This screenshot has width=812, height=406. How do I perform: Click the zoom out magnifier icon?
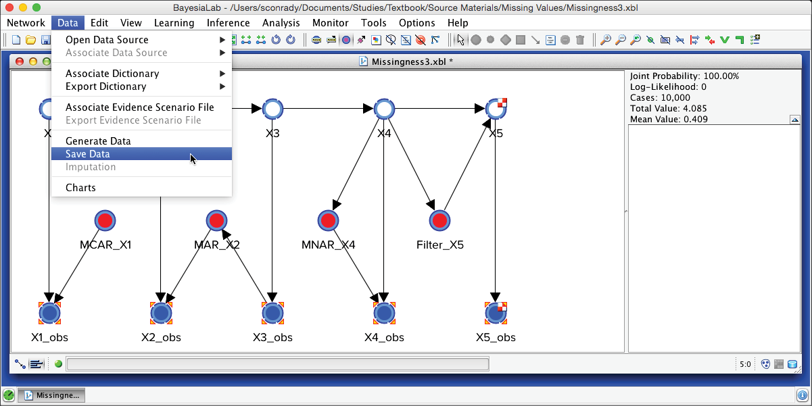(621, 40)
